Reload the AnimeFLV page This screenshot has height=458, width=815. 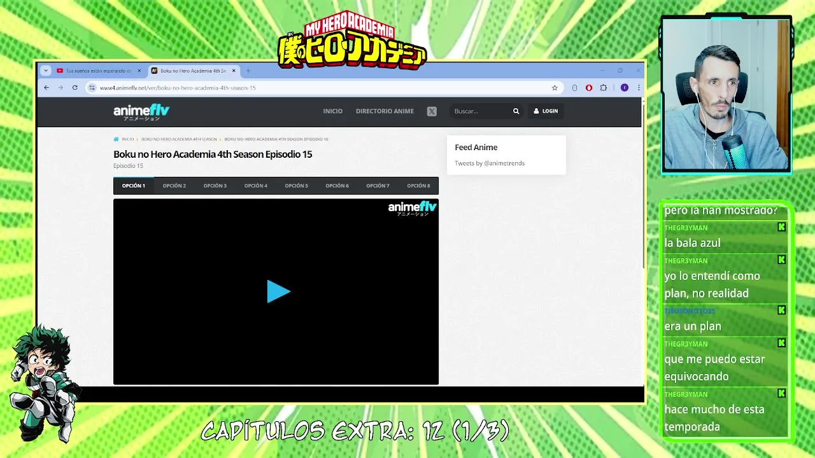(75, 88)
